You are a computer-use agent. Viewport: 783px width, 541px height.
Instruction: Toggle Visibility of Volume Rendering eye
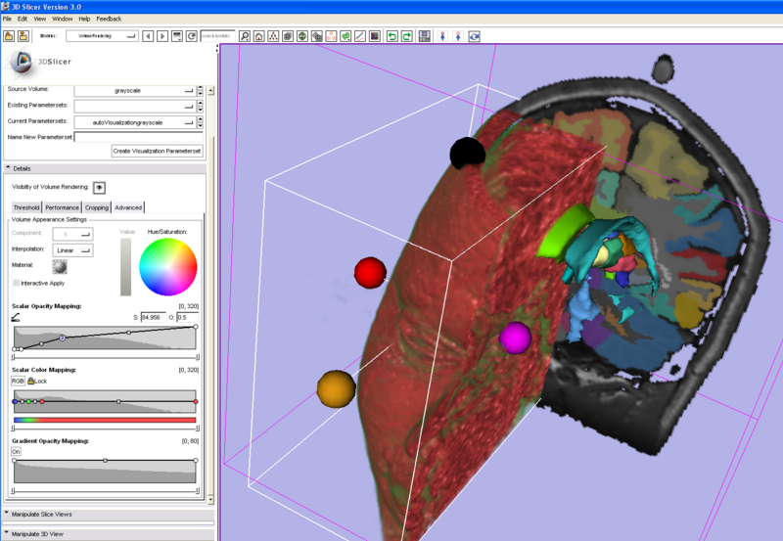[x=99, y=187]
